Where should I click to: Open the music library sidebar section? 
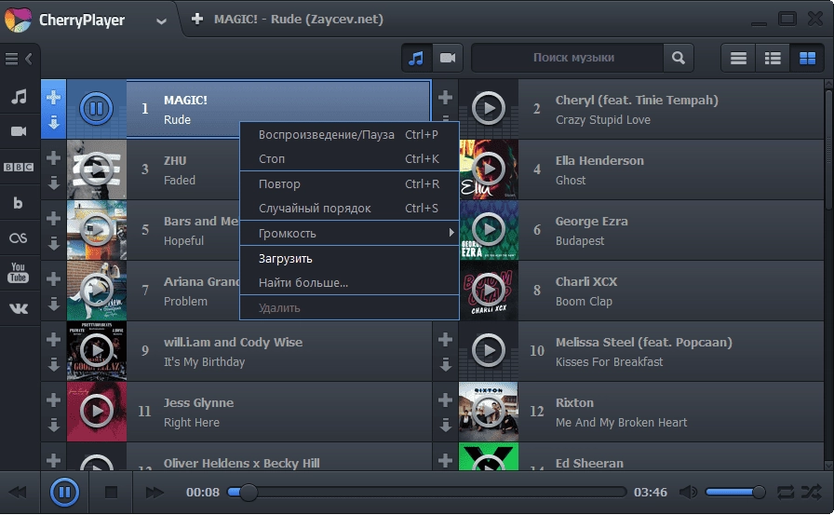(20, 97)
